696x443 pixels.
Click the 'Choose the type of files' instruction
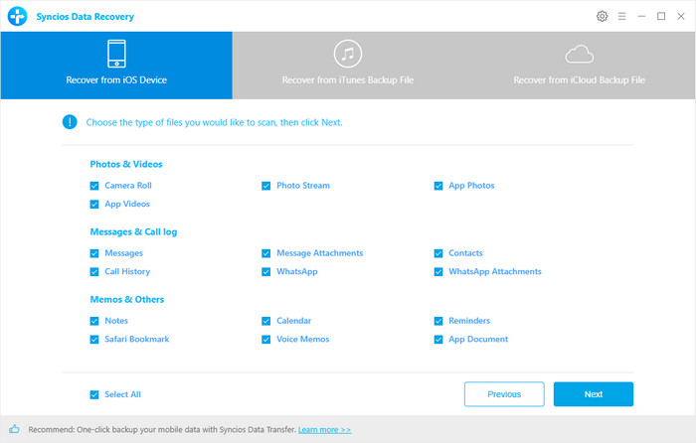[x=214, y=122]
